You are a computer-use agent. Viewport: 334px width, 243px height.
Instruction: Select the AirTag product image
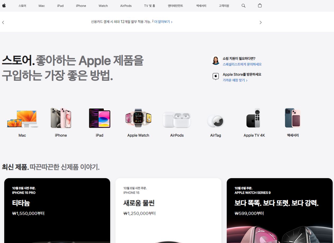216,121
